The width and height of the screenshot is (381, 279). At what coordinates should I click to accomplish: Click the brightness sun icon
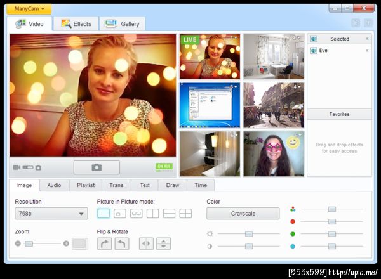click(x=210, y=234)
